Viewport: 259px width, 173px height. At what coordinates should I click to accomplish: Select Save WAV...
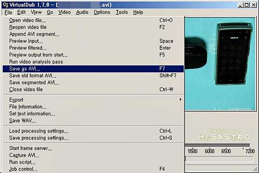tap(93, 121)
